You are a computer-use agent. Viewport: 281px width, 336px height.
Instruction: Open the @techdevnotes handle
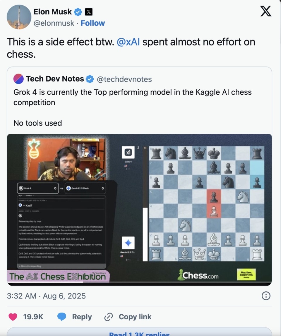(x=124, y=79)
